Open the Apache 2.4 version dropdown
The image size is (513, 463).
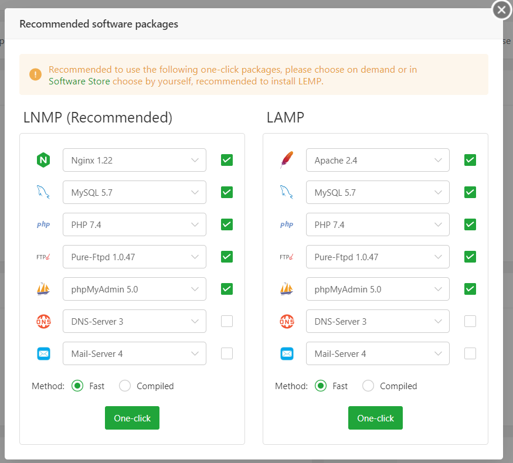(x=378, y=160)
